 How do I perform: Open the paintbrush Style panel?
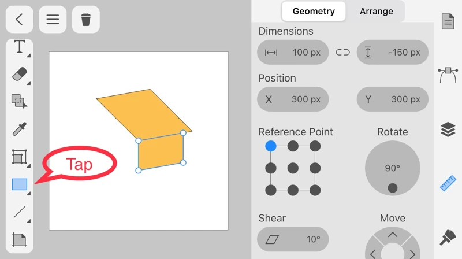pos(448,237)
